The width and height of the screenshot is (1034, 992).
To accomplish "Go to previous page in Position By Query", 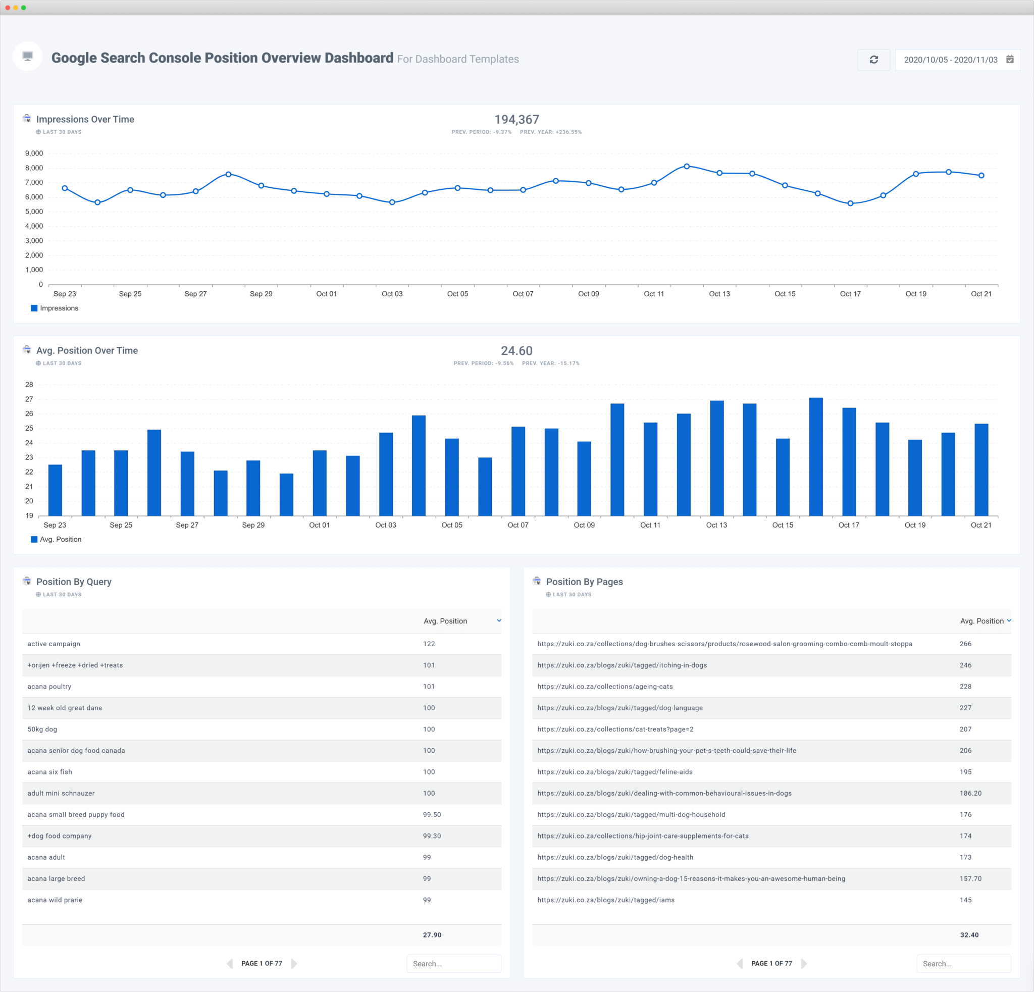I will point(230,964).
